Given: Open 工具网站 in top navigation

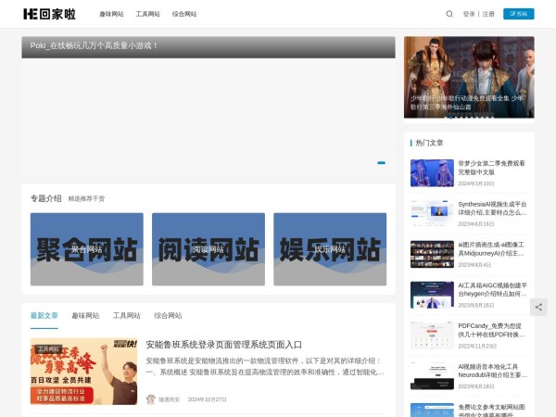Looking at the screenshot, I should click(147, 15).
